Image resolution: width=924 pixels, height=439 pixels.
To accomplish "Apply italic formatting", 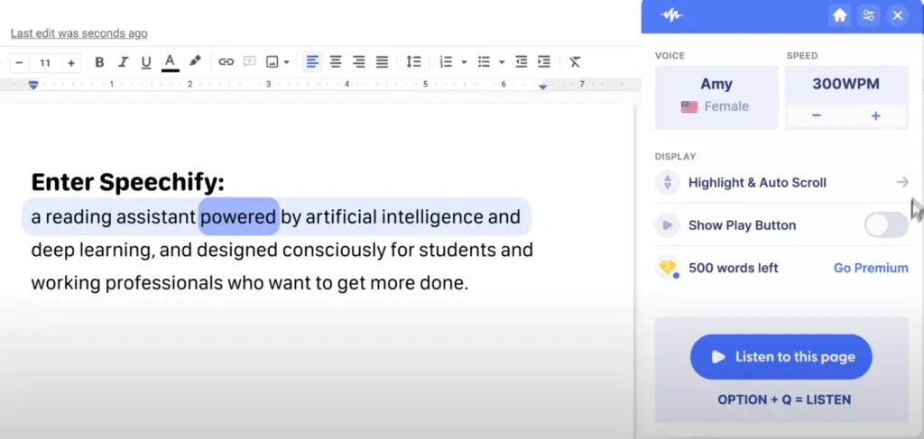I will point(123,62).
